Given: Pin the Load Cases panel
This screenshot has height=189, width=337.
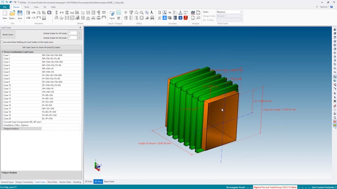Looking at the screenshot, I should (80, 28).
